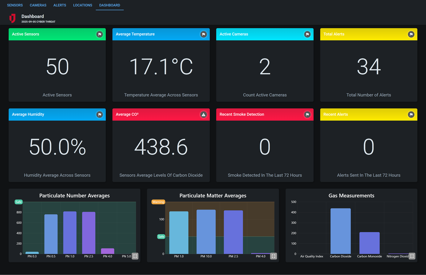426x275 pixels.
Task: Select the PM 10.0 bar in Particulate Matter chart
Action: [206, 232]
